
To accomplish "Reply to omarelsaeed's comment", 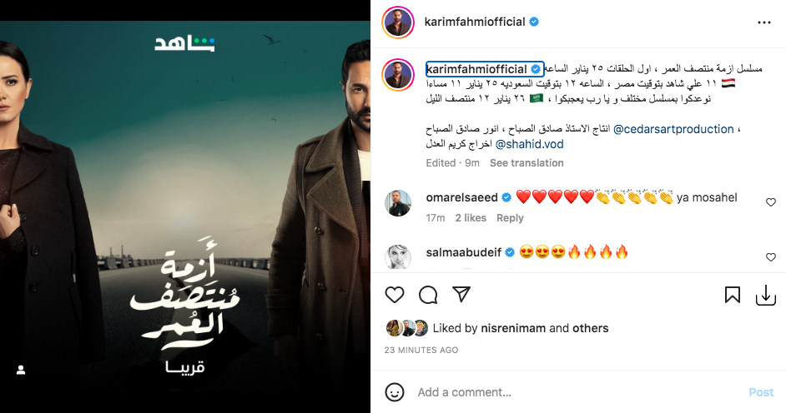I will pyautogui.click(x=510, y=218).
